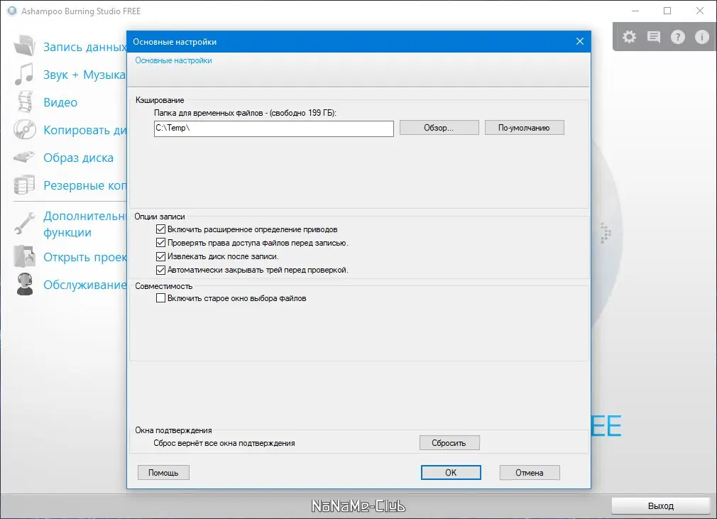Close the Основные настройки dialog

tap(580, 41)
